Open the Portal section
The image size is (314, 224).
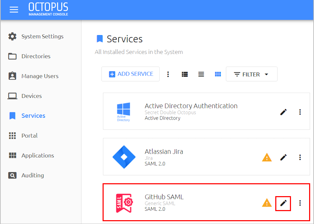click(30, 136)
